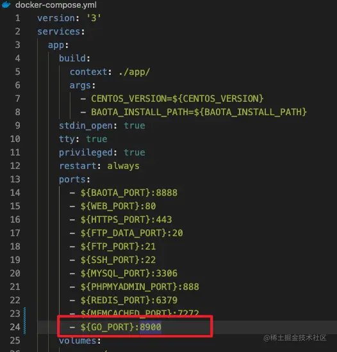The image size is (337, 352).
Task: Click the true value of stdin_open
Action: pos(135,125)
